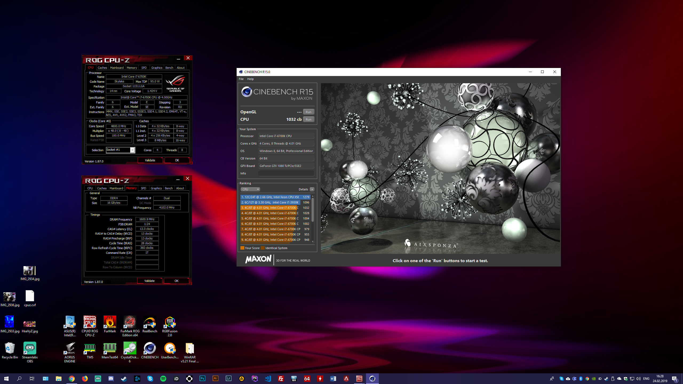
Task: Open Steam from the taskbar
Action: (124, 378)
